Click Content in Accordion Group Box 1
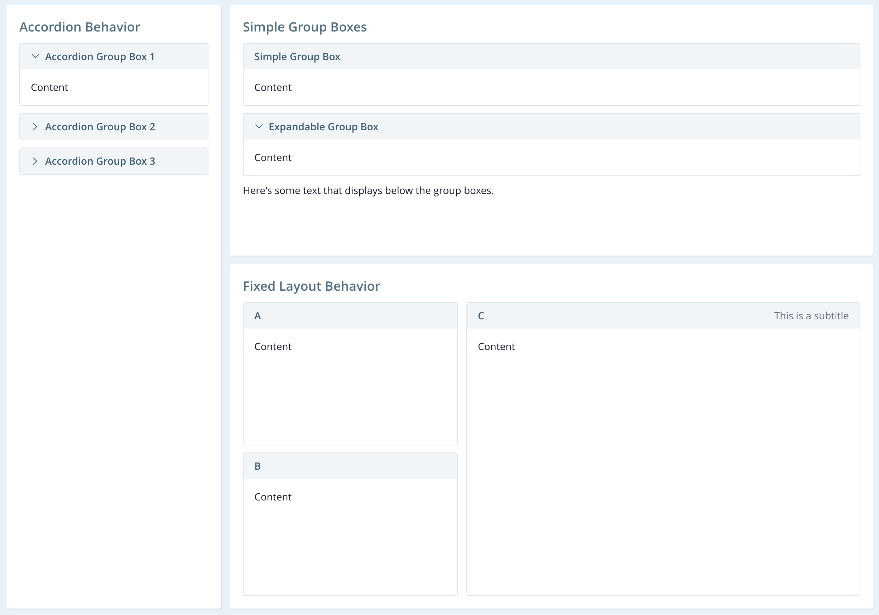This screenshot has height=615, width=879. (x=49, y=87)
